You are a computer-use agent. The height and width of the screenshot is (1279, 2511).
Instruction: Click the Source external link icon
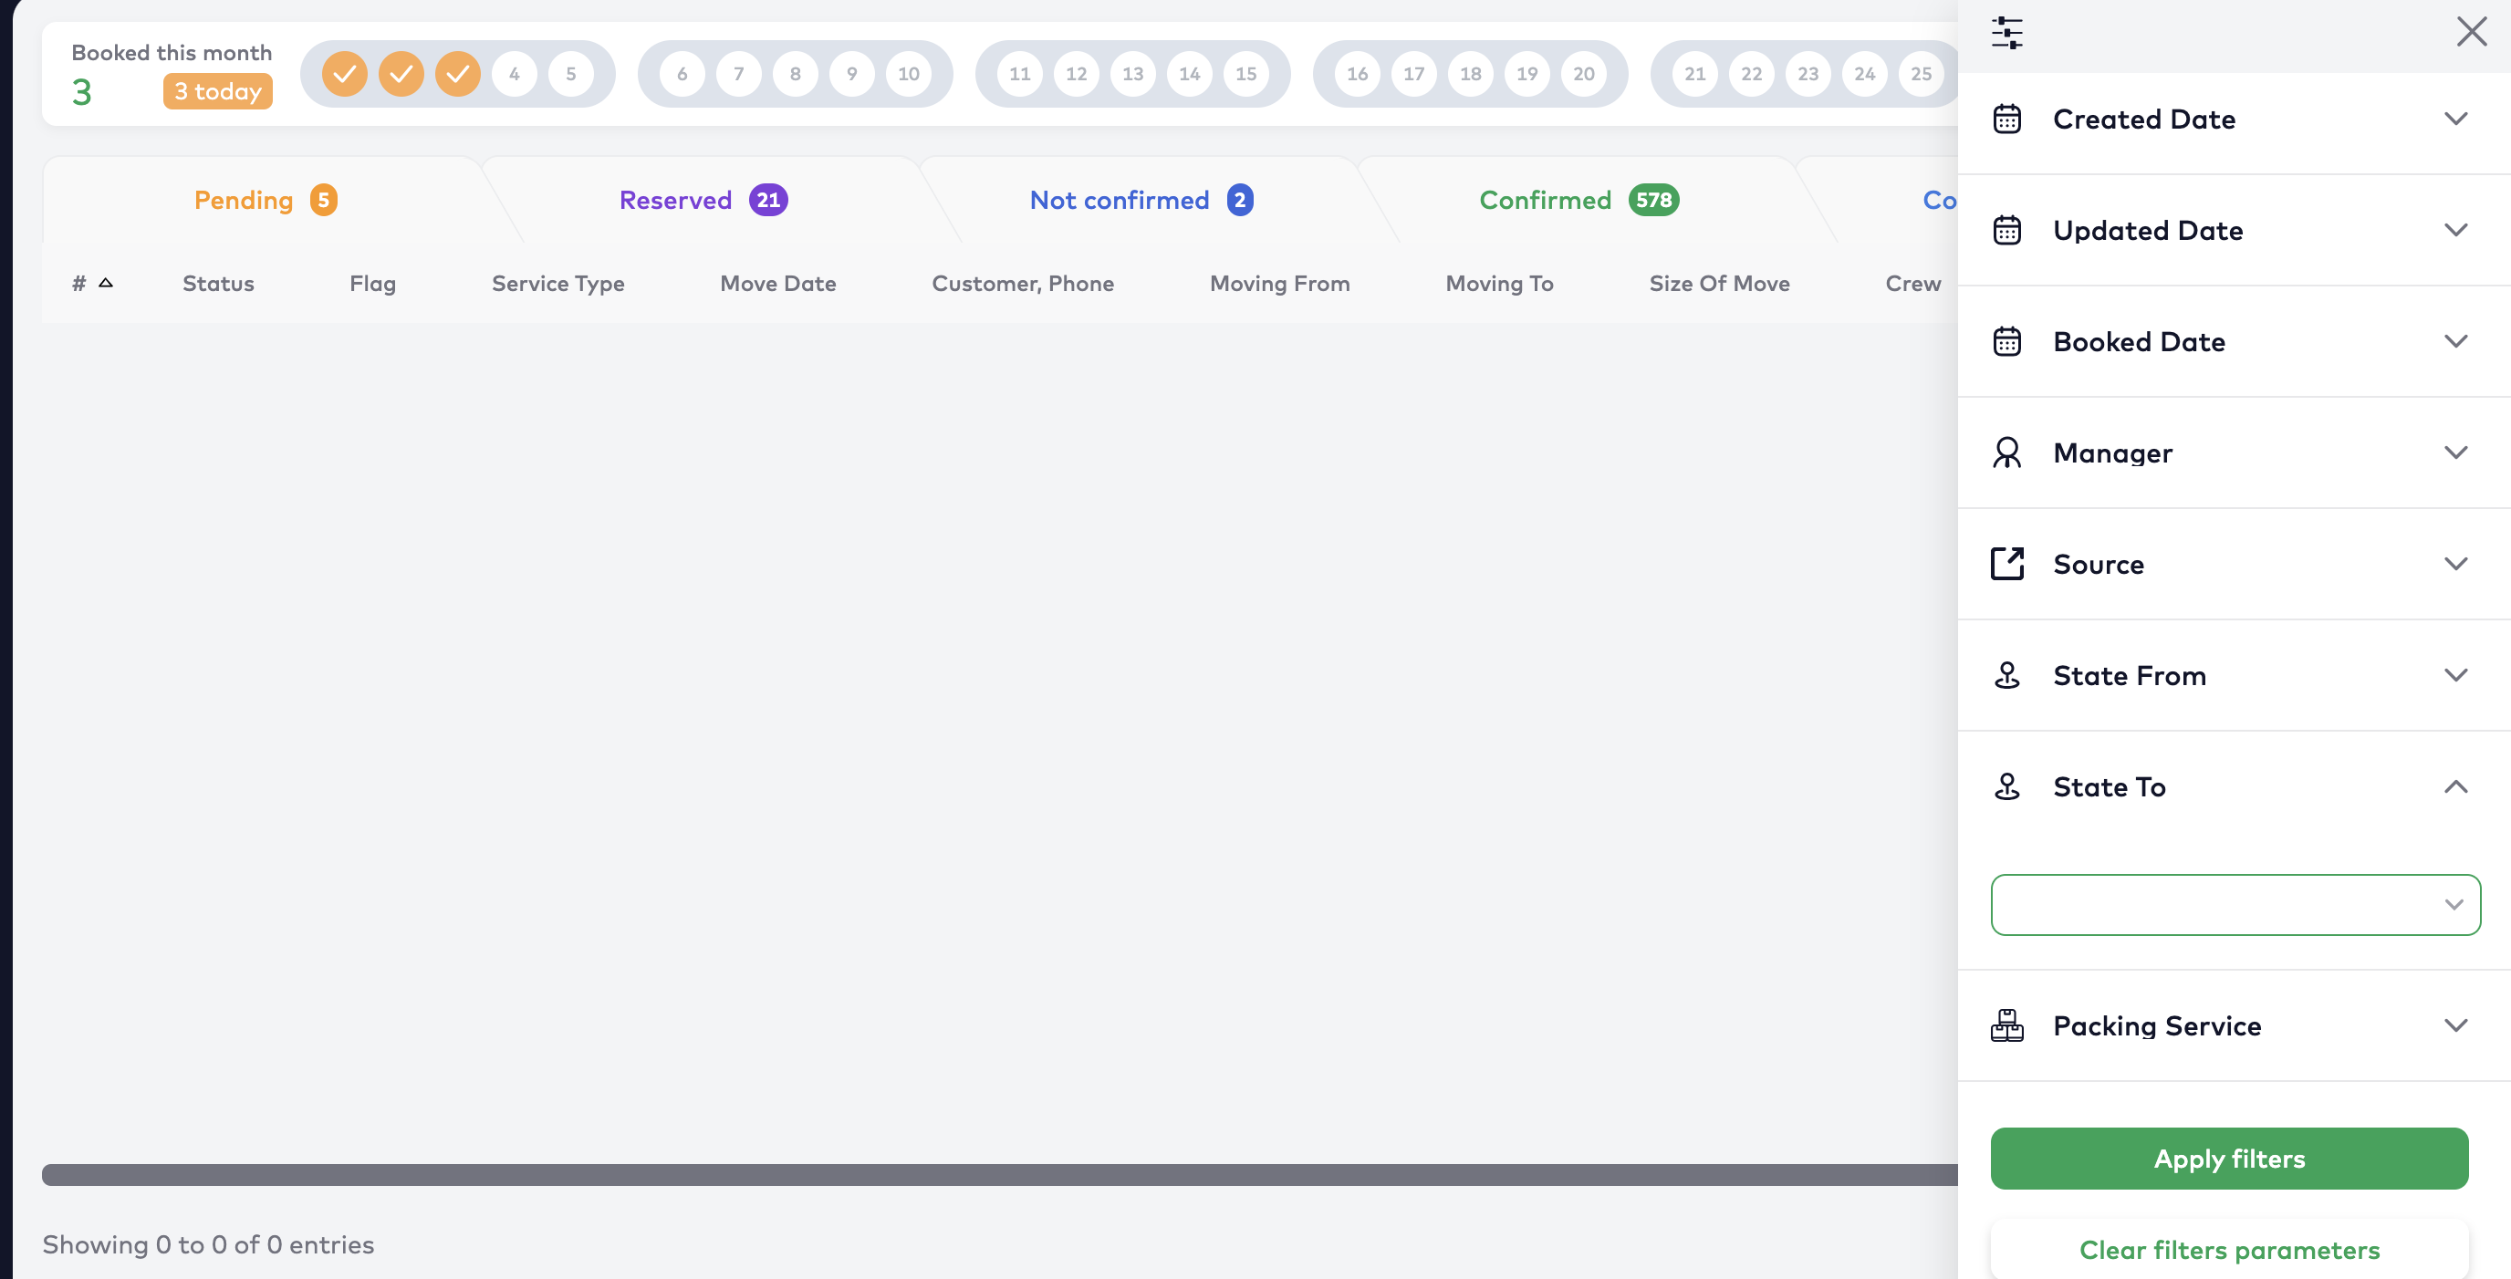[x=2006, y=564]
